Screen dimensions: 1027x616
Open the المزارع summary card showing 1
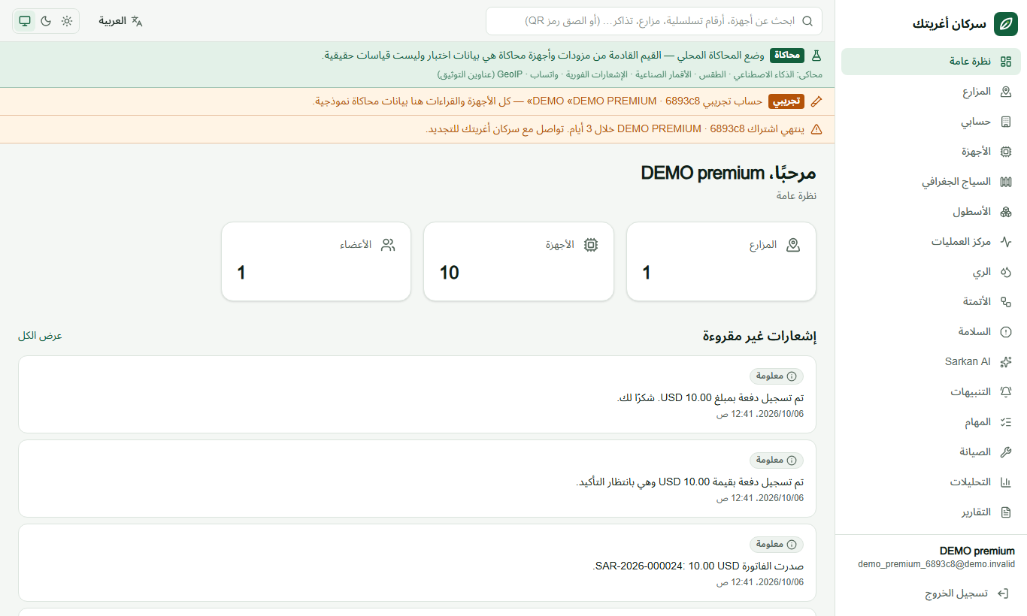coord(721,261)
